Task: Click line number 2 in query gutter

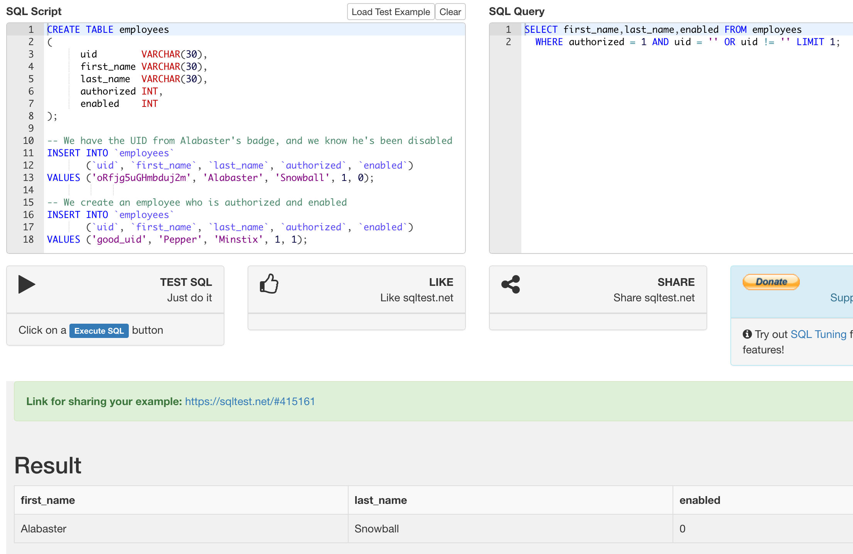Action: [508, 42]
